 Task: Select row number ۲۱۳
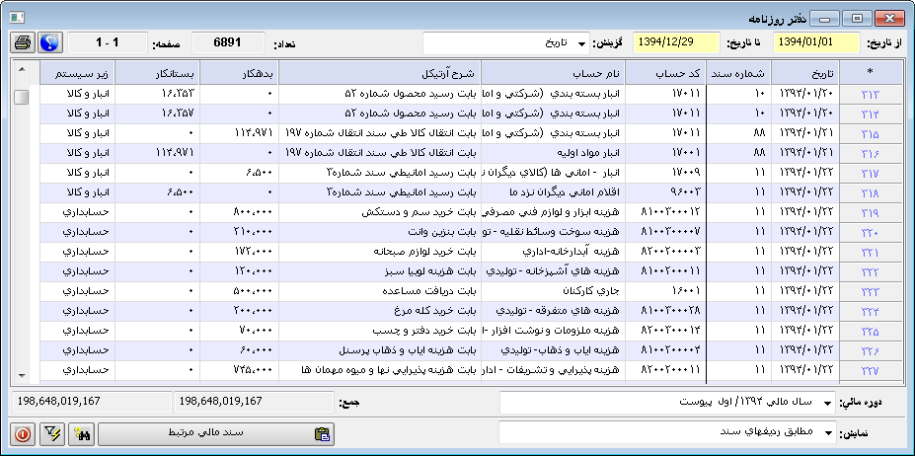(870, 94)
